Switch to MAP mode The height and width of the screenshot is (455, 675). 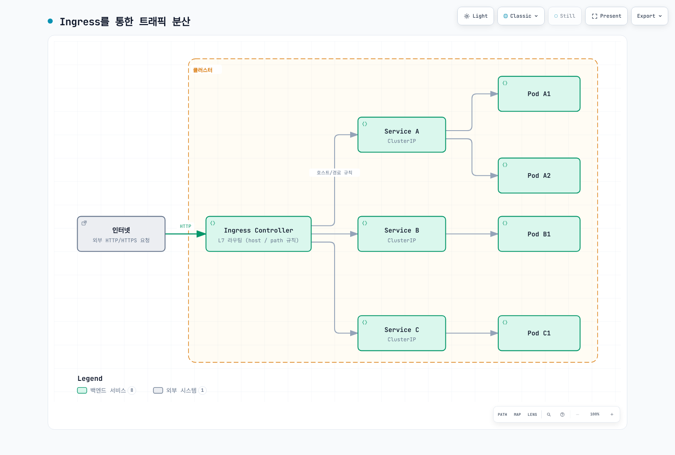point(517,415)
